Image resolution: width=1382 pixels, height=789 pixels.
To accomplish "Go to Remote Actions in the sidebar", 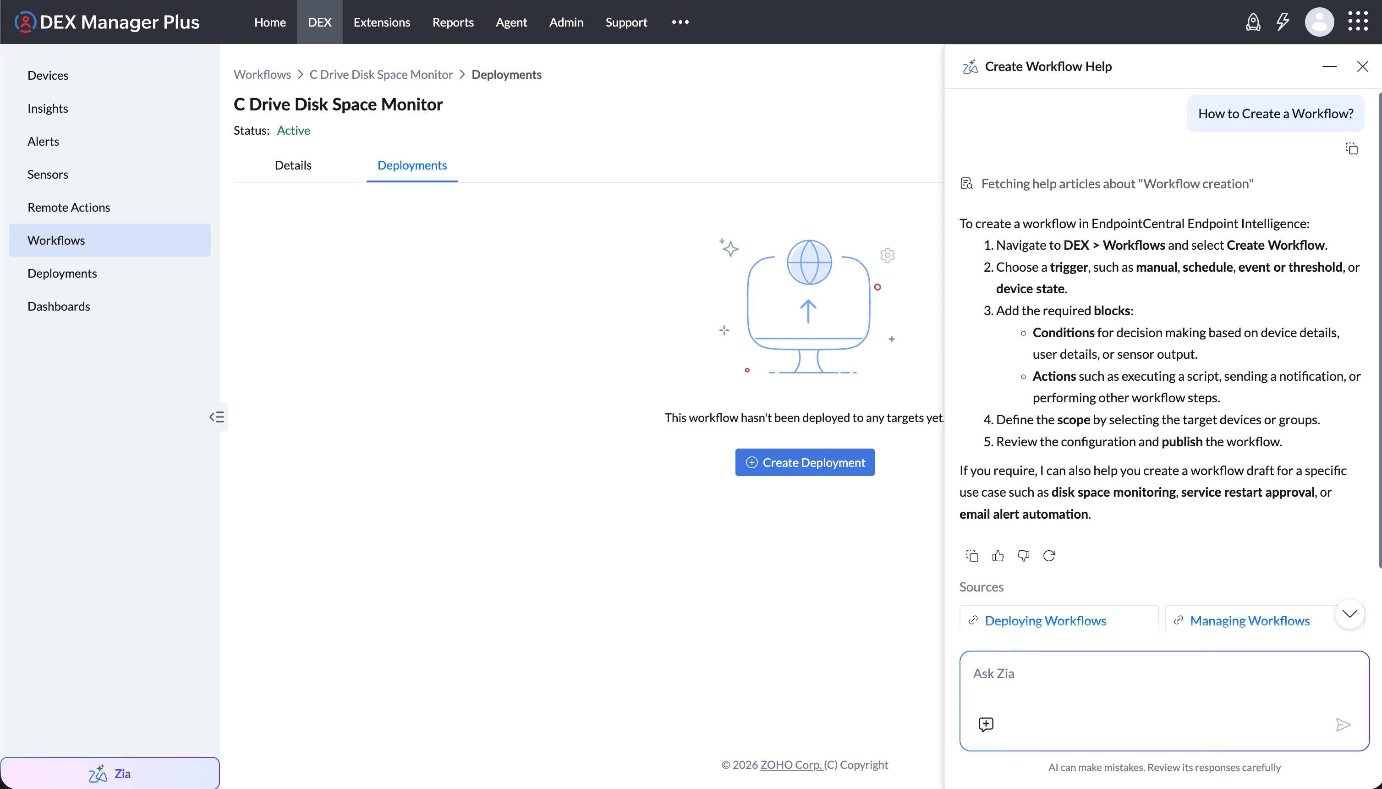I will pyautogui.click(x=110, y=208).
